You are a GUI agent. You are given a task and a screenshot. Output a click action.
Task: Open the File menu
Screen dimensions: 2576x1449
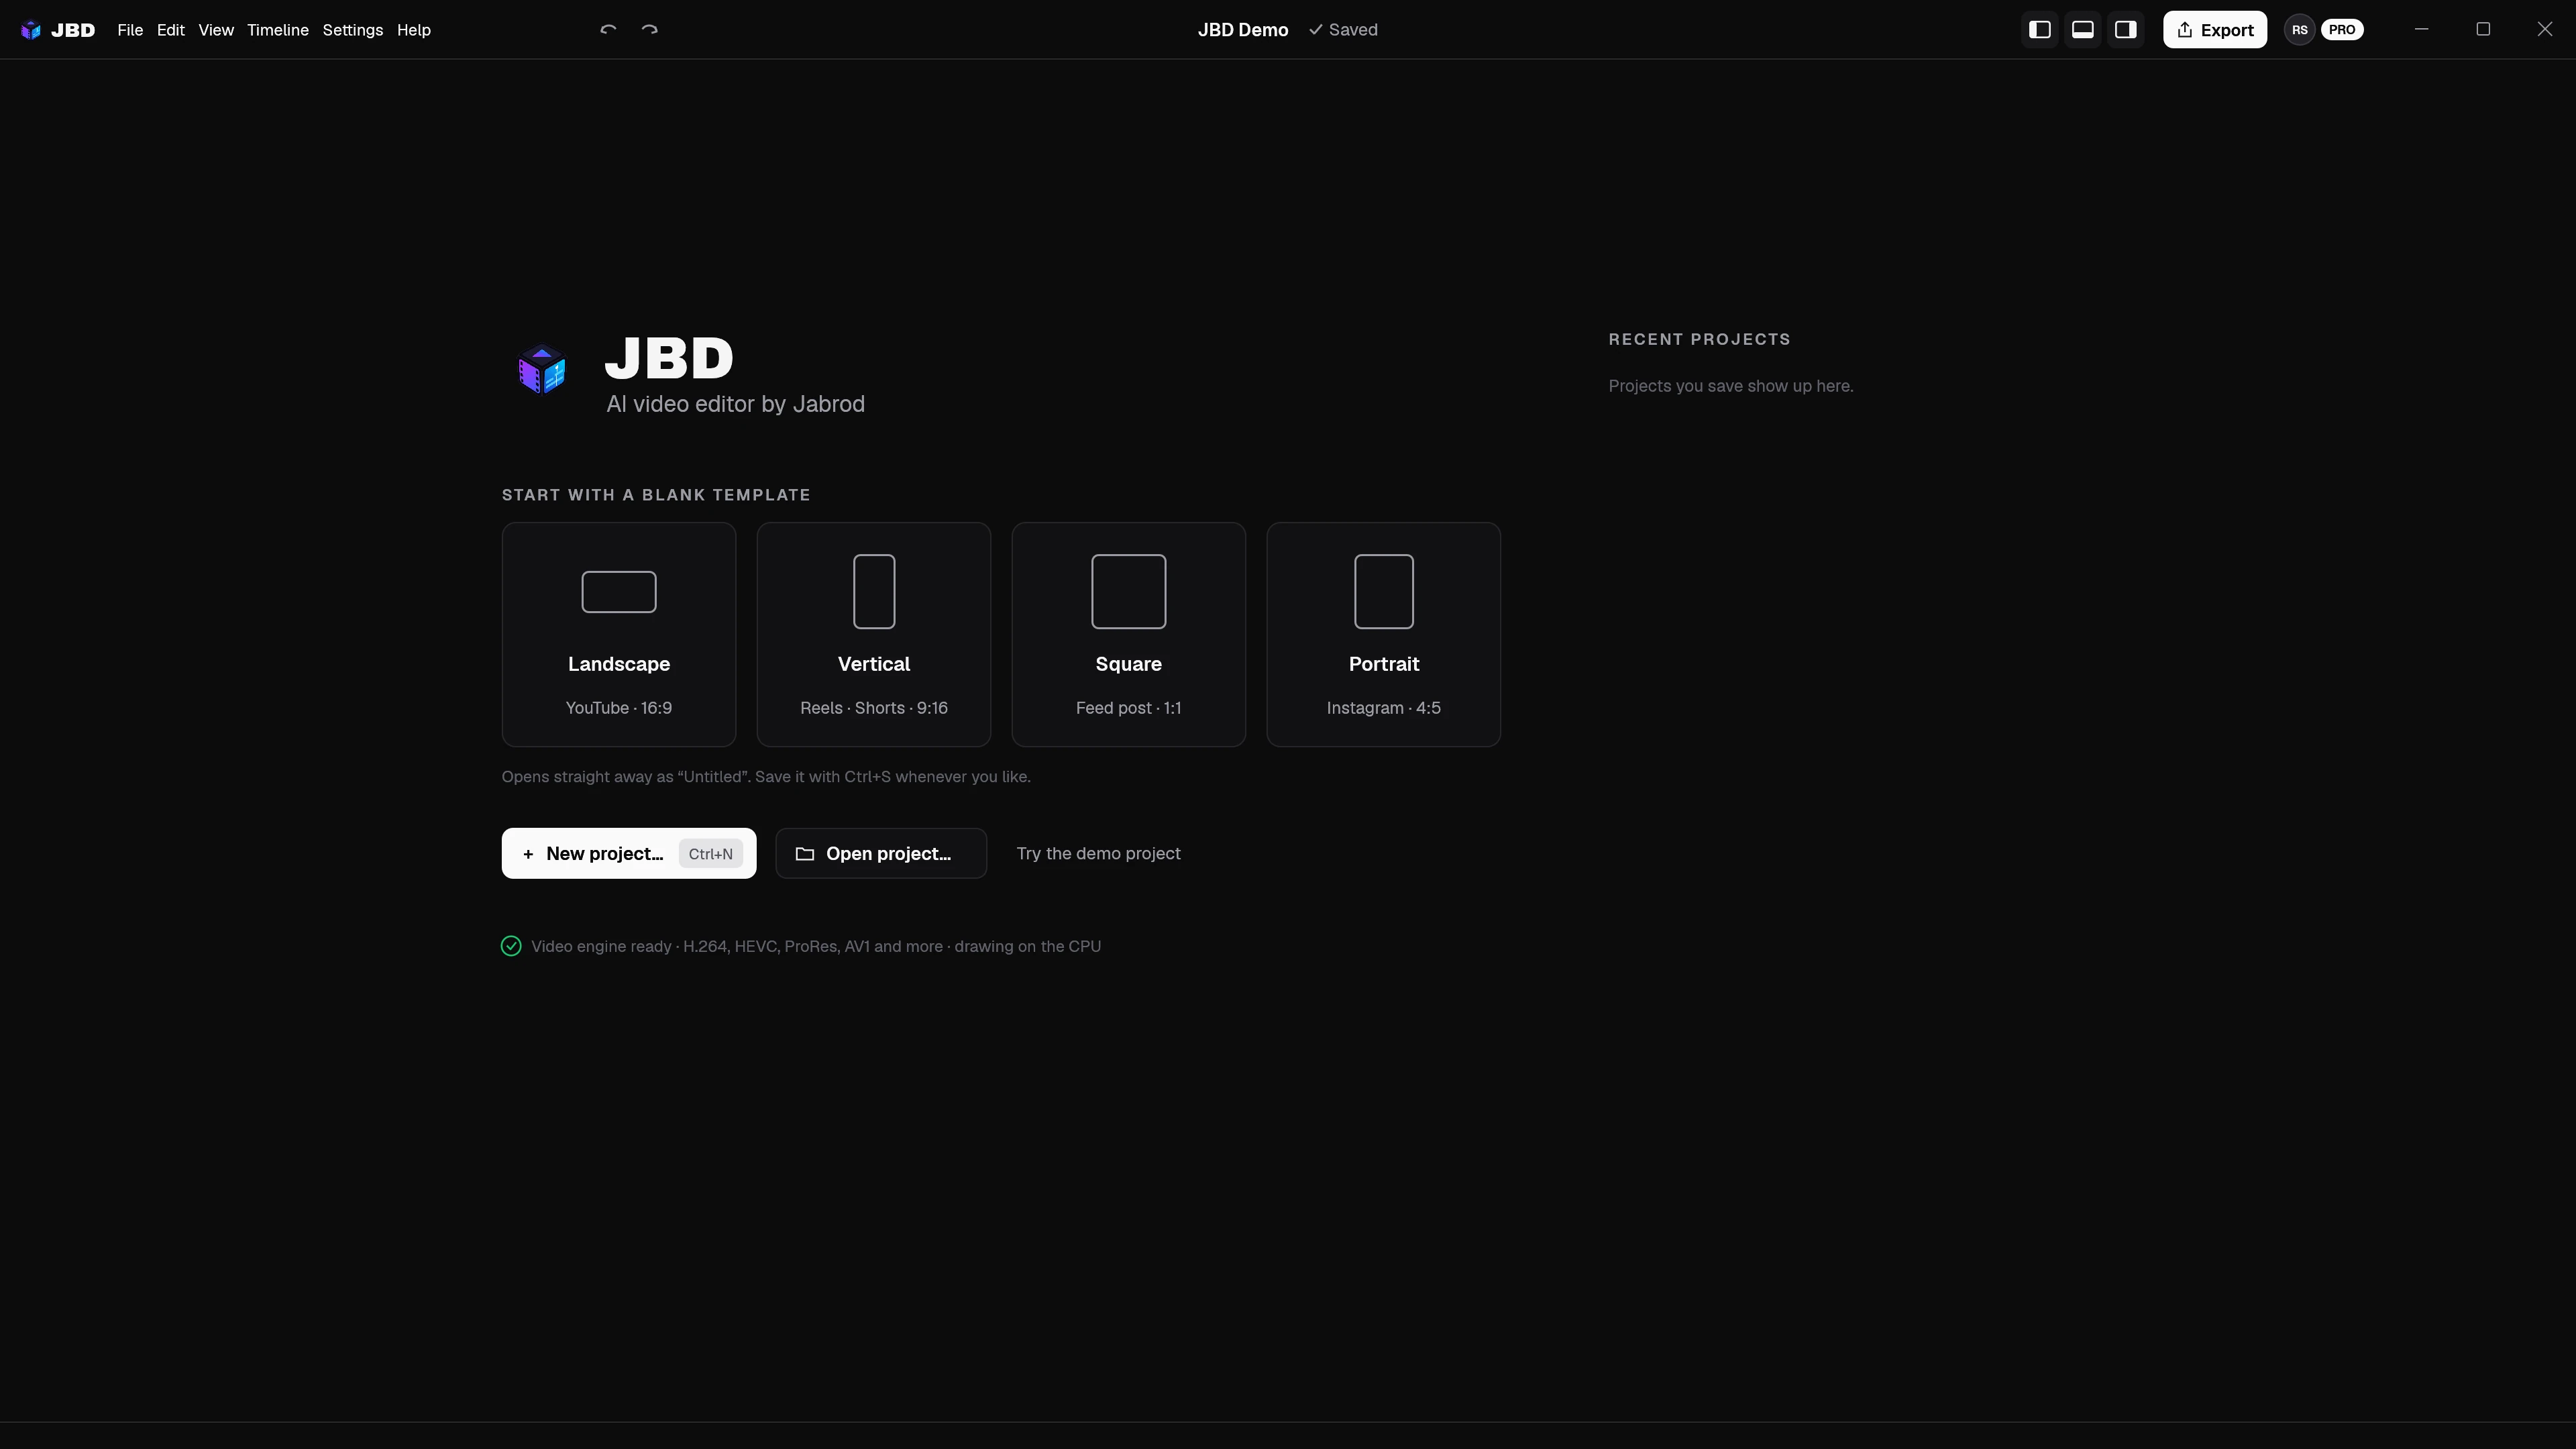tap(130, 30)
